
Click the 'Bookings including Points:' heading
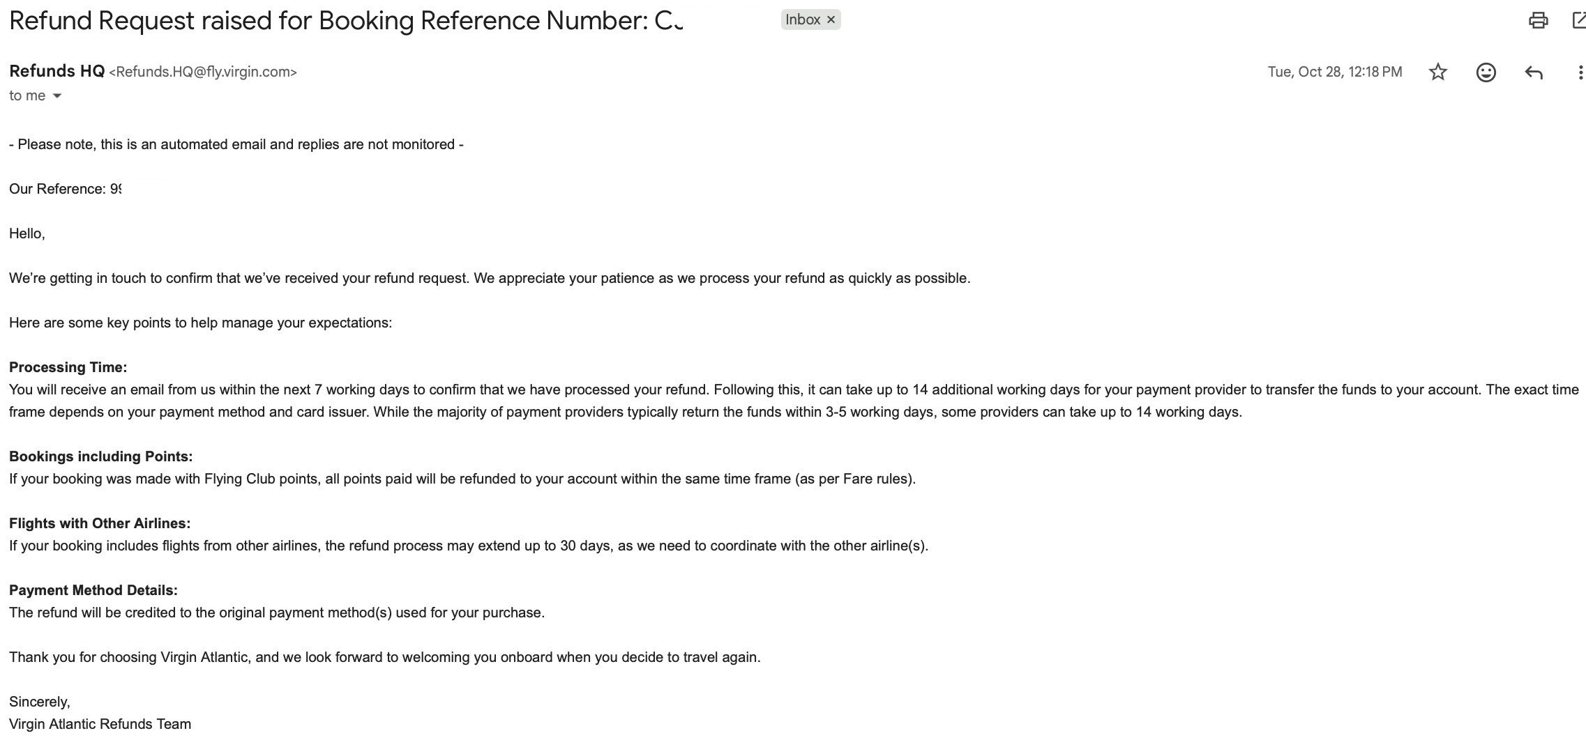coord(100,456)
